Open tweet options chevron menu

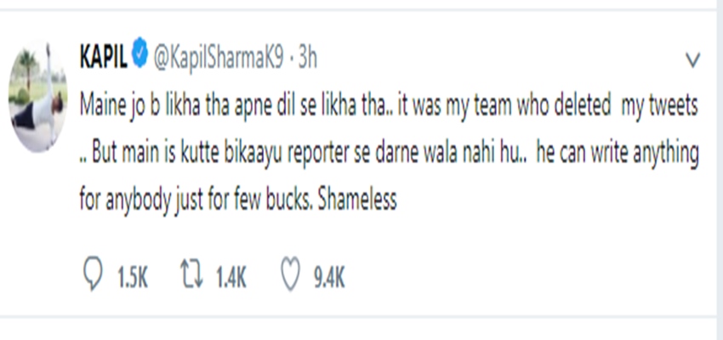692,59
